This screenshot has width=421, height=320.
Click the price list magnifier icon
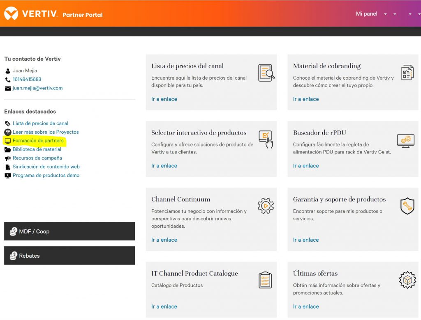click(266, 73)
